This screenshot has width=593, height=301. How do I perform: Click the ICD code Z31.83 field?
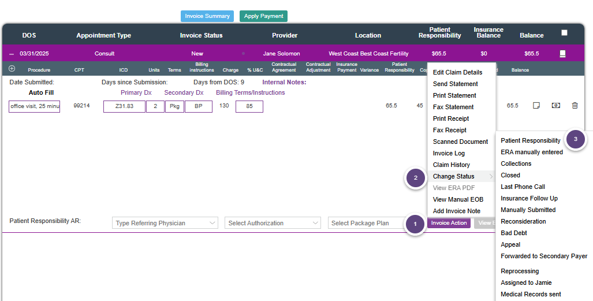click(x=124, y=106)
